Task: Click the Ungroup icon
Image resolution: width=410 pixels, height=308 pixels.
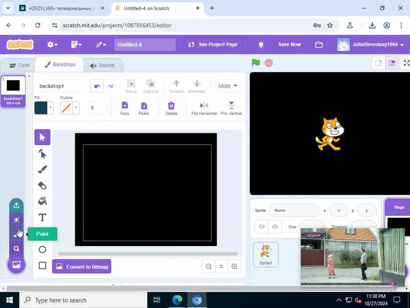Action: (x=151, y=86)
